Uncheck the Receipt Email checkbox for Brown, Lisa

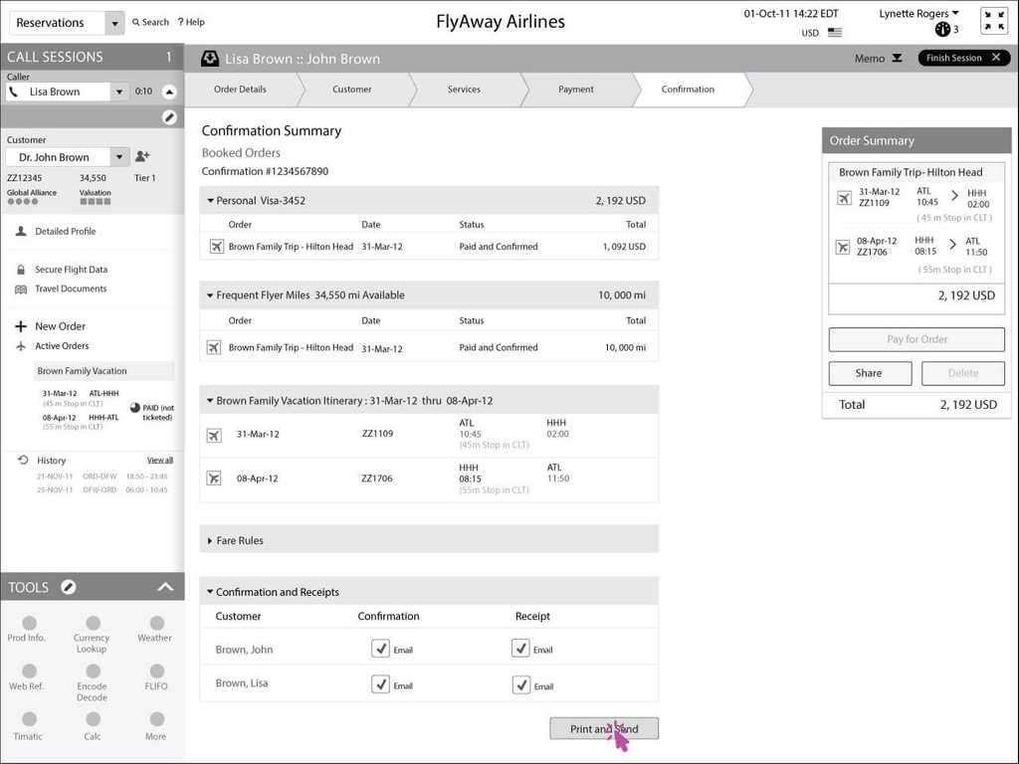tap(520, 684)
